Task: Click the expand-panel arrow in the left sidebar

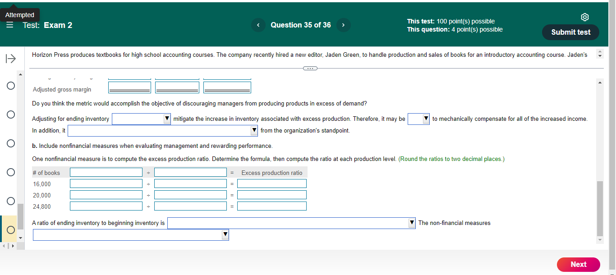Action: (x=10, y=58)
